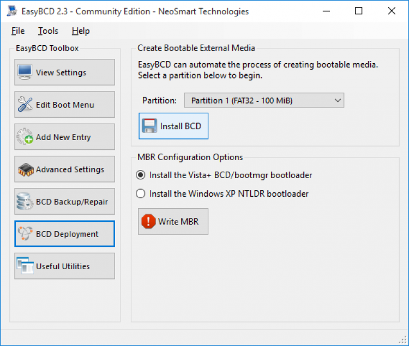This screenshot has height=346, width=409.
Task: Click the database icon for BCD Backup/Repair
Action: [x=25, y=202]
